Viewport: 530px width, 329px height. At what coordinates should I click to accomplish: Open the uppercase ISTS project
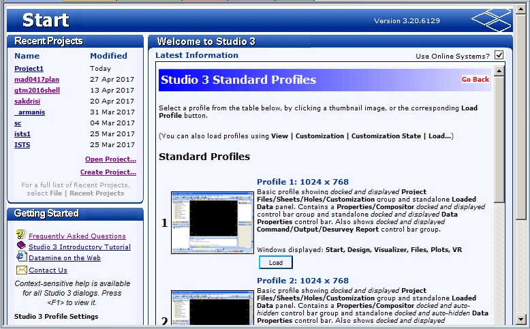pos(22,144)
